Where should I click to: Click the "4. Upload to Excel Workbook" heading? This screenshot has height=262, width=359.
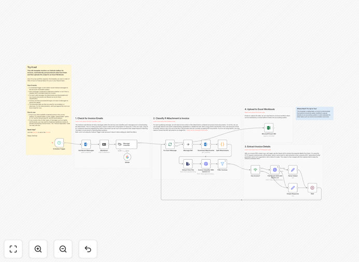259,109
